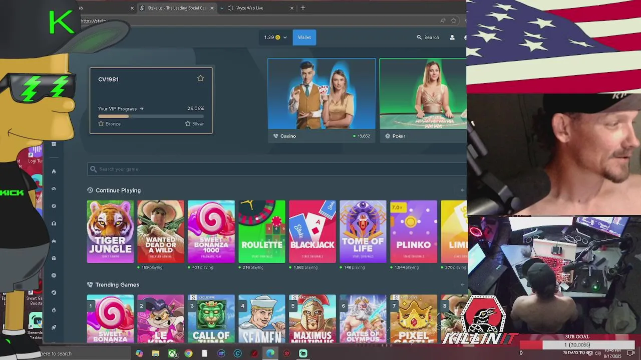Viewport: 641px width, 360px height.
Task: Open Tiger Jungle game thumbnail
Action: (x=110, y=231)
